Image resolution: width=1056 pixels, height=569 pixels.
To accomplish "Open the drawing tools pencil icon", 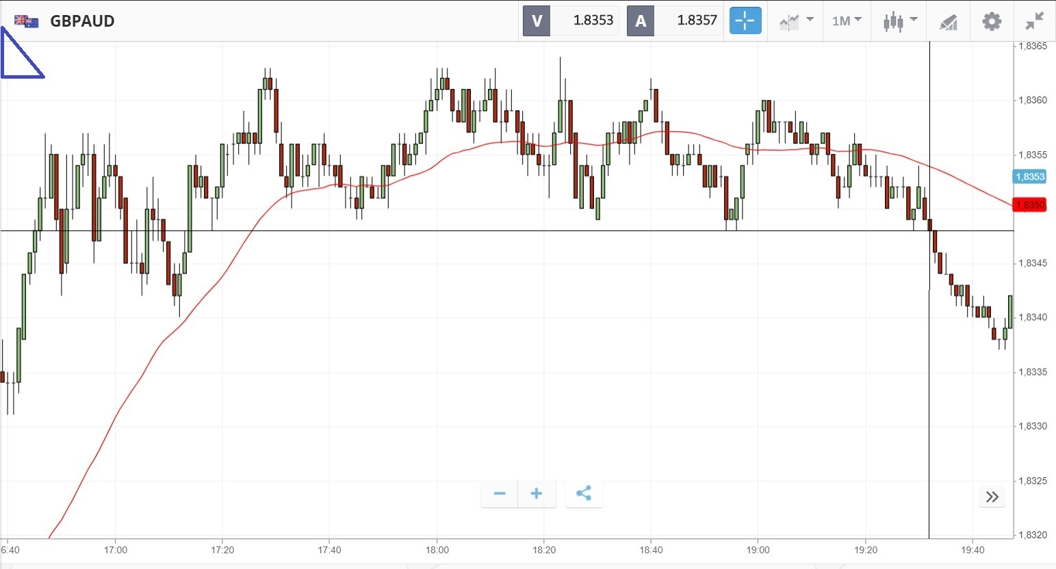I will pyautogui.click(x=948, y=23).
